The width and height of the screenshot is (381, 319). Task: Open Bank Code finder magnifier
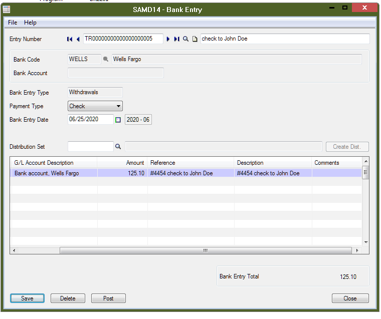[x=106, y=59]
